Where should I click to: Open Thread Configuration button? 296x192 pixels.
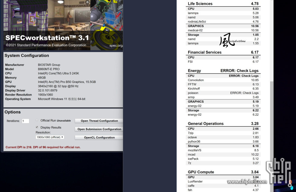pos(99,121)
